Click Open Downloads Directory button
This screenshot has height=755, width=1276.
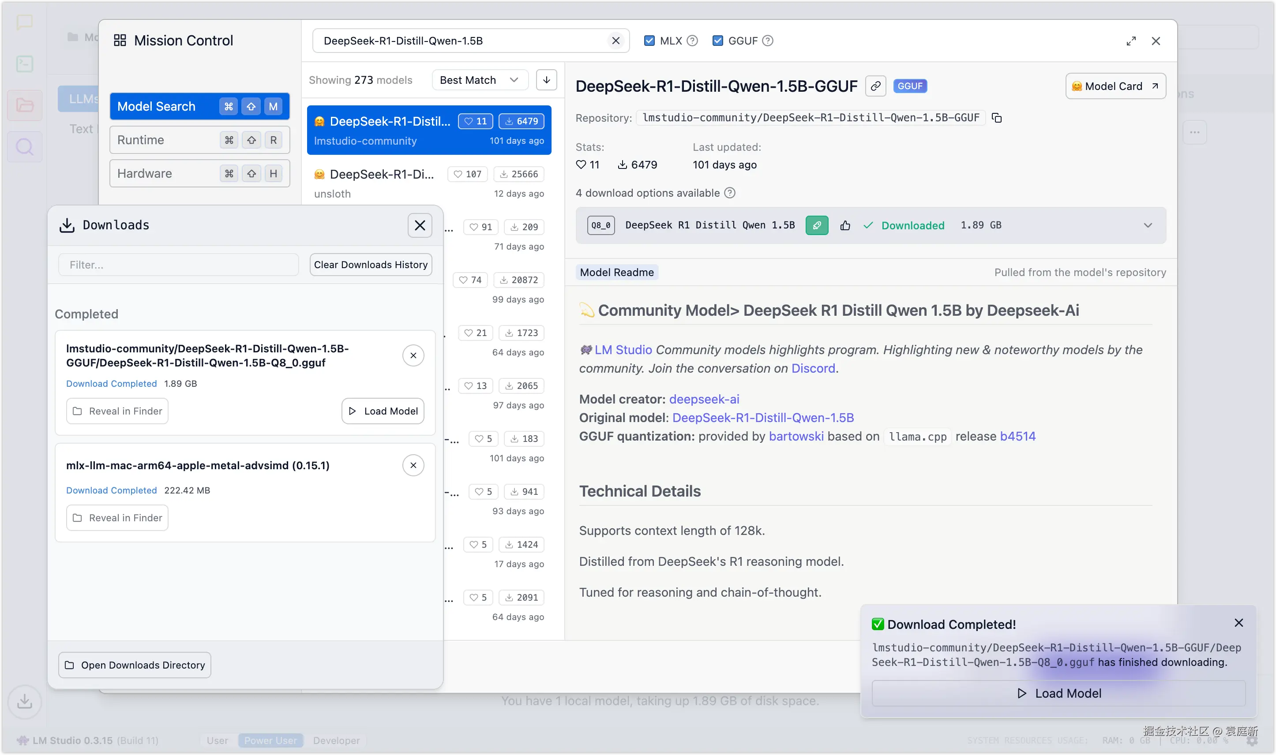coord(135,665)
